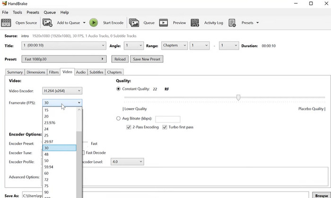Click the Add to Queue picture icon

[x=47, y=23]
